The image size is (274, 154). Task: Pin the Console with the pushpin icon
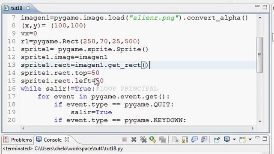217,139
